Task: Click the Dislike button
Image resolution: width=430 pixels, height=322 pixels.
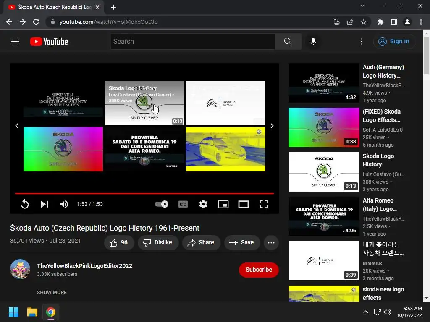Action: click(x=158, y=243)
